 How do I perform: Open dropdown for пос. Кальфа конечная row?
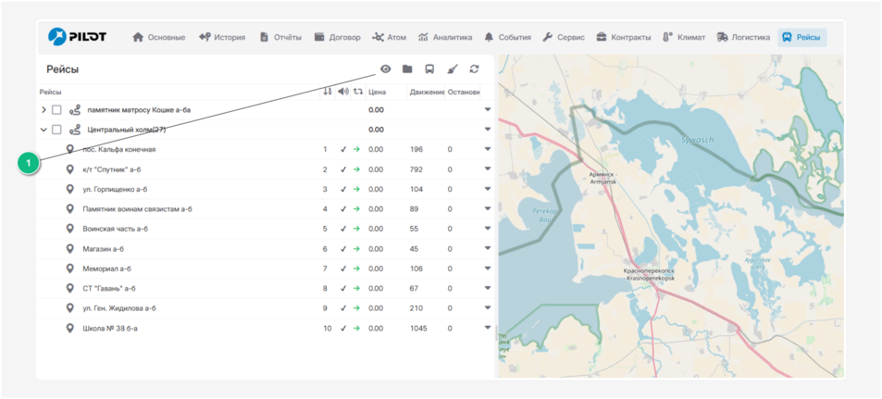coord(488,149)
